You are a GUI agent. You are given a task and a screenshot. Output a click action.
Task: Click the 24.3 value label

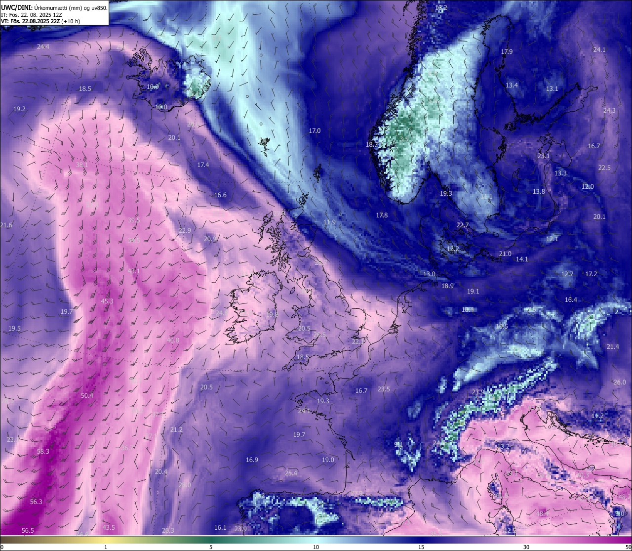coord(609,111)
